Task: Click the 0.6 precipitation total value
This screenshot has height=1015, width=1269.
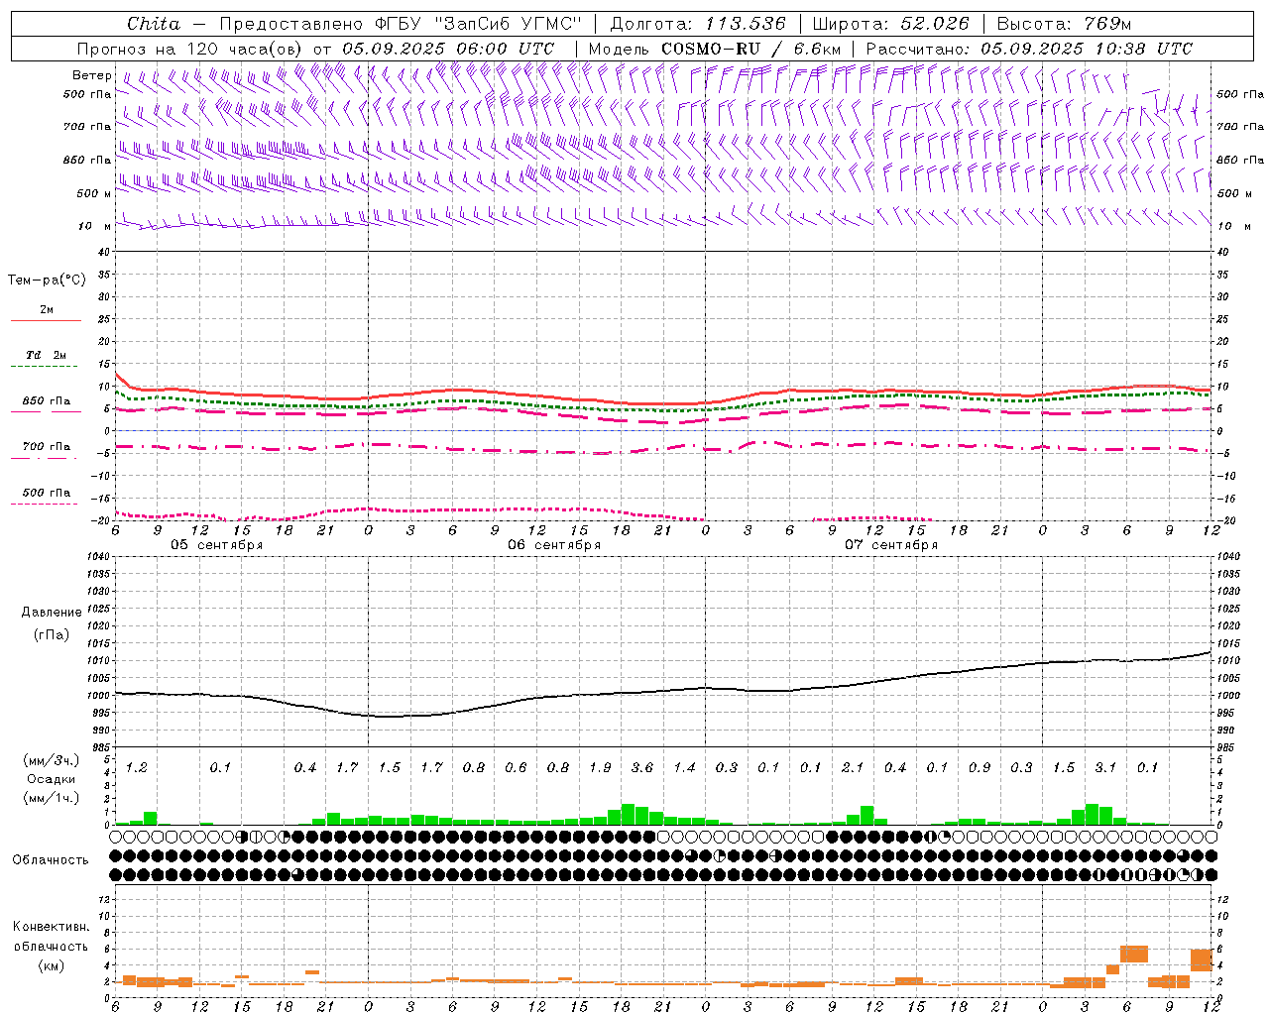Action: coord(516,767)
